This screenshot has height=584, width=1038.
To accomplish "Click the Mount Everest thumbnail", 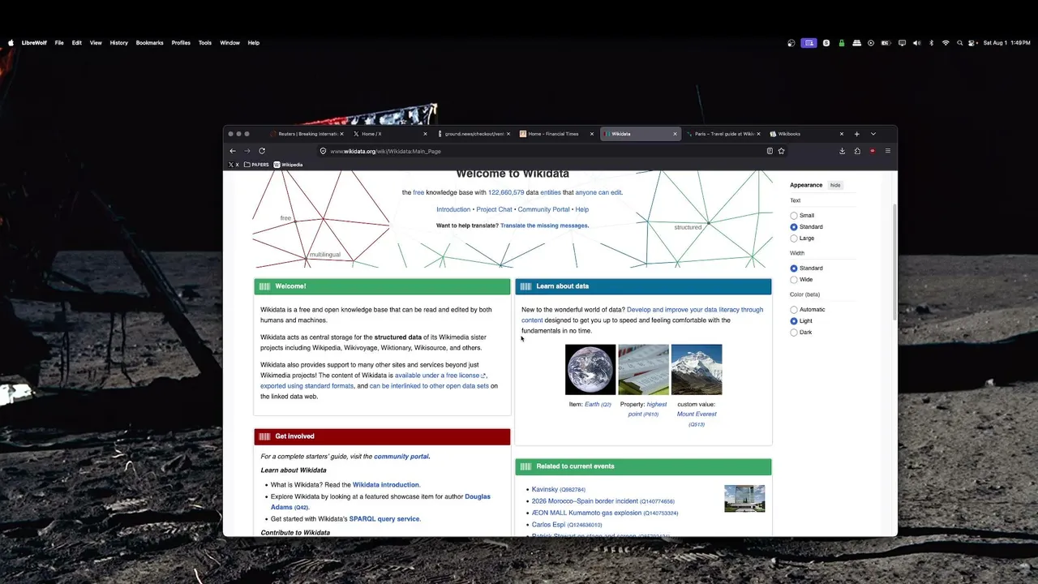I will tap(697, 370).
